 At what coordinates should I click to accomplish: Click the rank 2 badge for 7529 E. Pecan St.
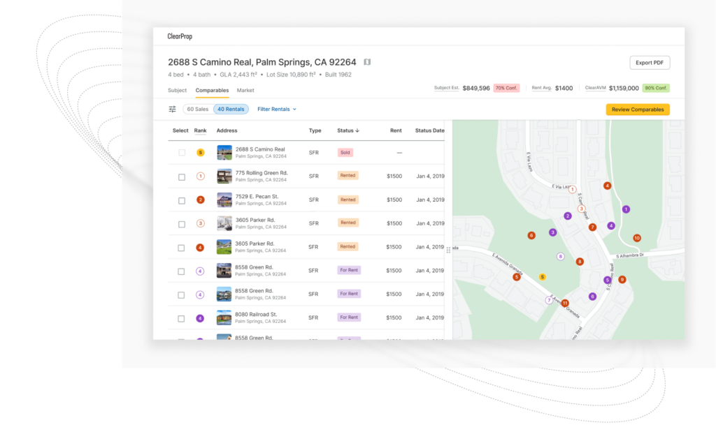tap(201, 200)
